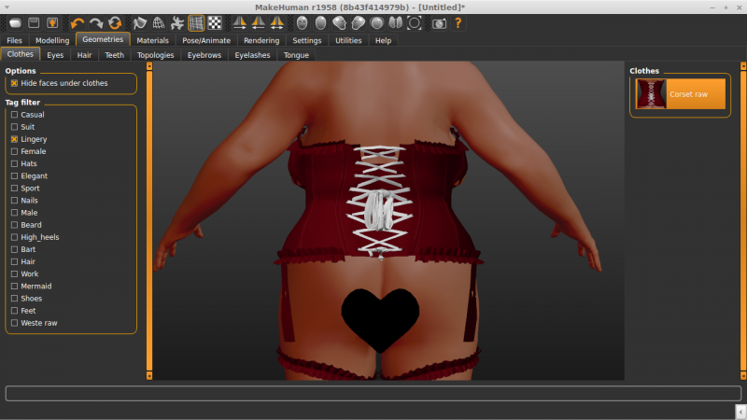Enable the Suit tag filter
747x420 pixels.
pyautogui.click(x=14, y=127)
